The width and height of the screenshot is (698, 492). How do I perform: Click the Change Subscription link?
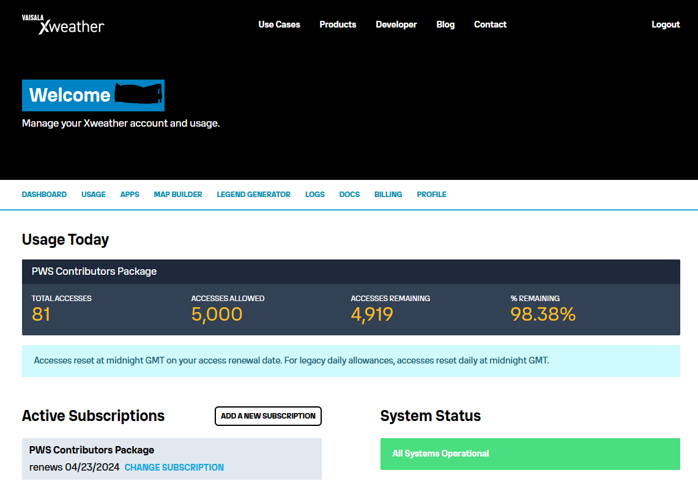click(x=174, y=468)
